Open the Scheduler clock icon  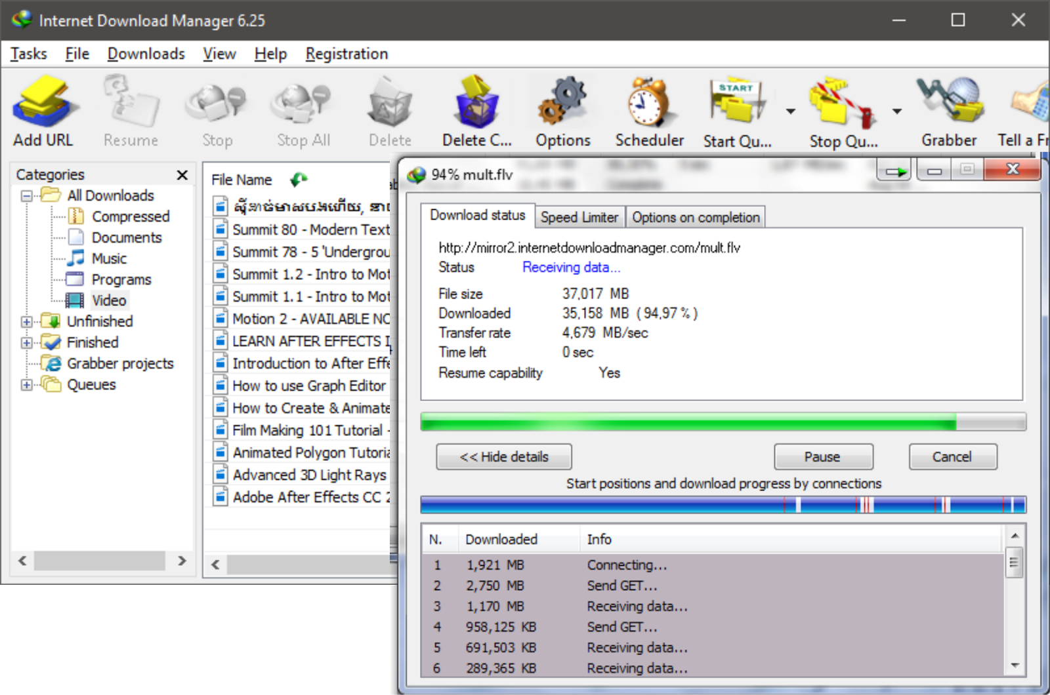(649, 102)
